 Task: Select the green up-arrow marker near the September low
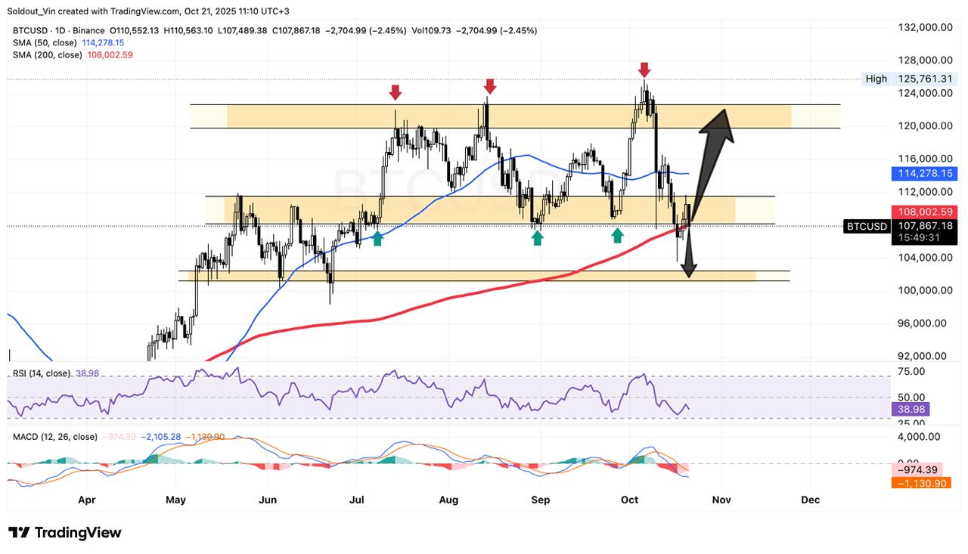(538, 238)
